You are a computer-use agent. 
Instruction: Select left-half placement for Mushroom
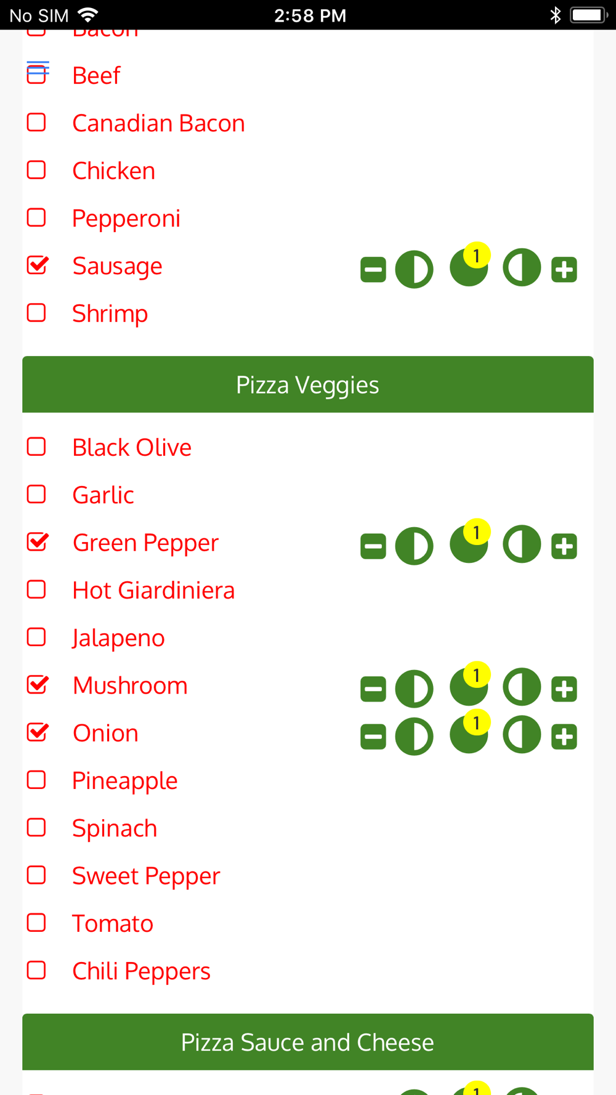click(x=414, y=689)
